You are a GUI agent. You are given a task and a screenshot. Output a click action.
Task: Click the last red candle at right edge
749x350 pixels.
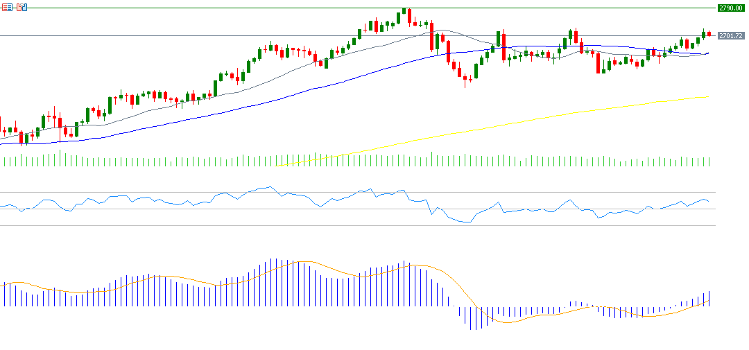pos(709,33)
